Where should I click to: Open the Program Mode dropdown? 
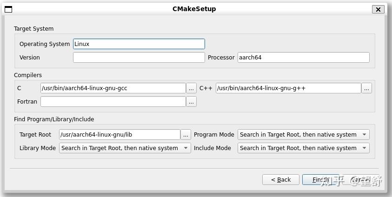(304, 135)
